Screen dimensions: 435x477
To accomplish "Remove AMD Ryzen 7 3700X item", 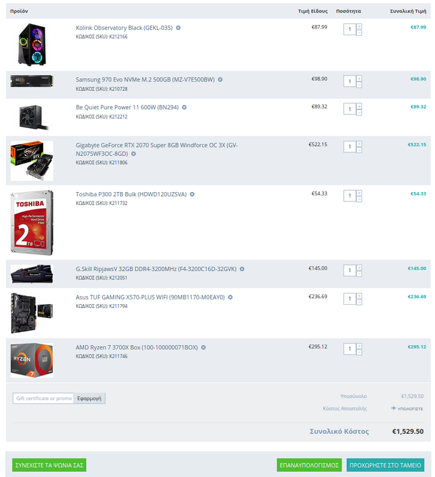I will [203, 347].
